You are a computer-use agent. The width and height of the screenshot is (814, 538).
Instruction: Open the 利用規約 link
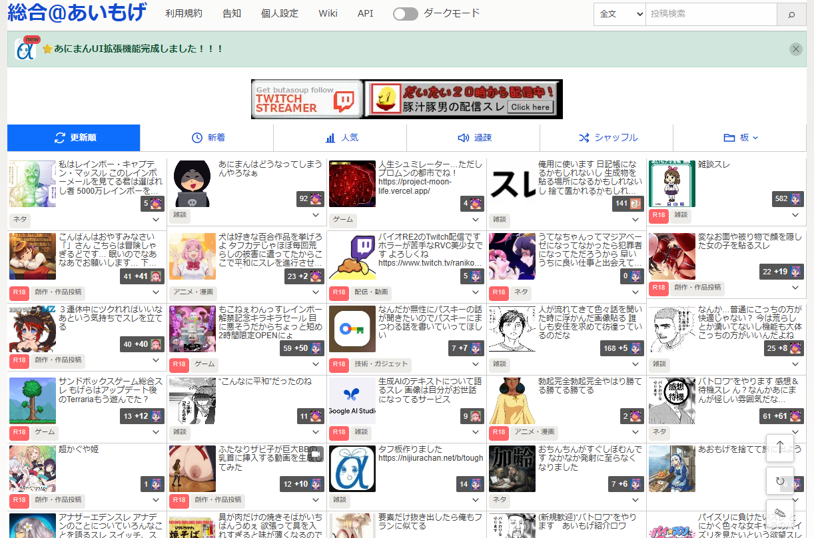(x=184, y=13)
